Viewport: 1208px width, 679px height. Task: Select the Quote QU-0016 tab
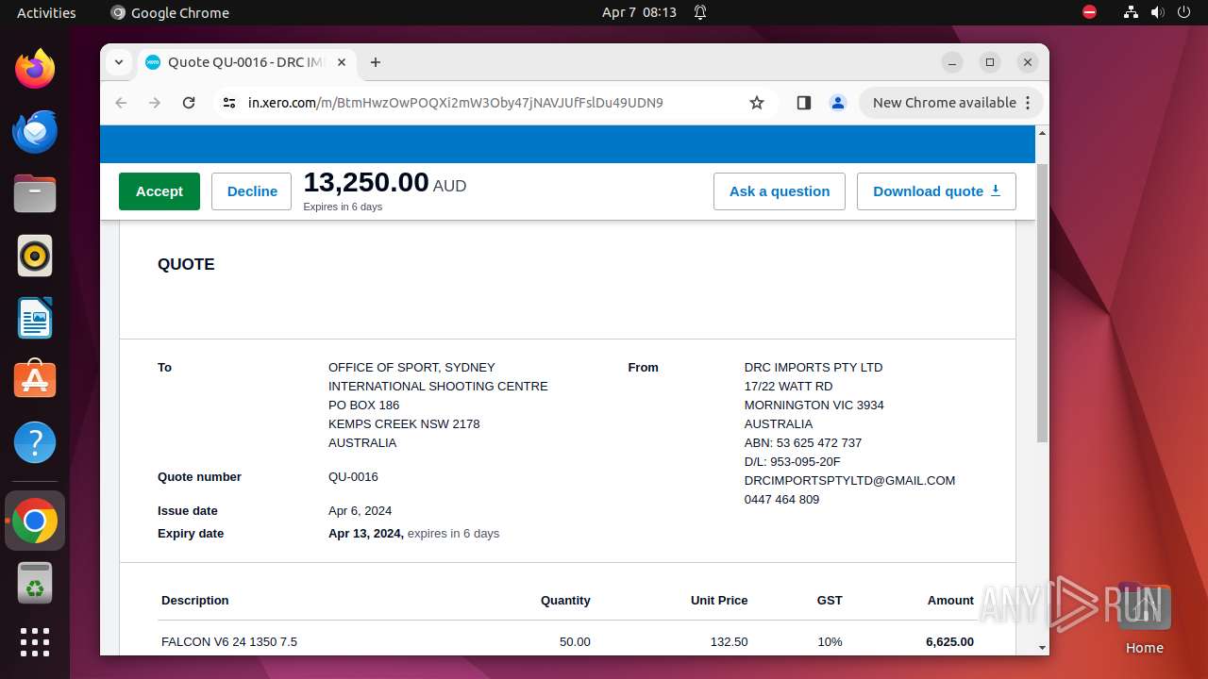tap(246, 62)
